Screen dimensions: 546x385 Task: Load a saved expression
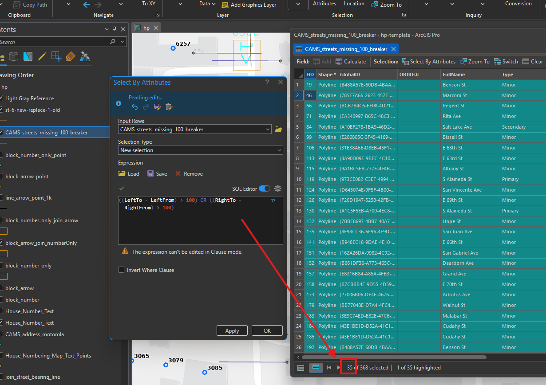(129, 174)
